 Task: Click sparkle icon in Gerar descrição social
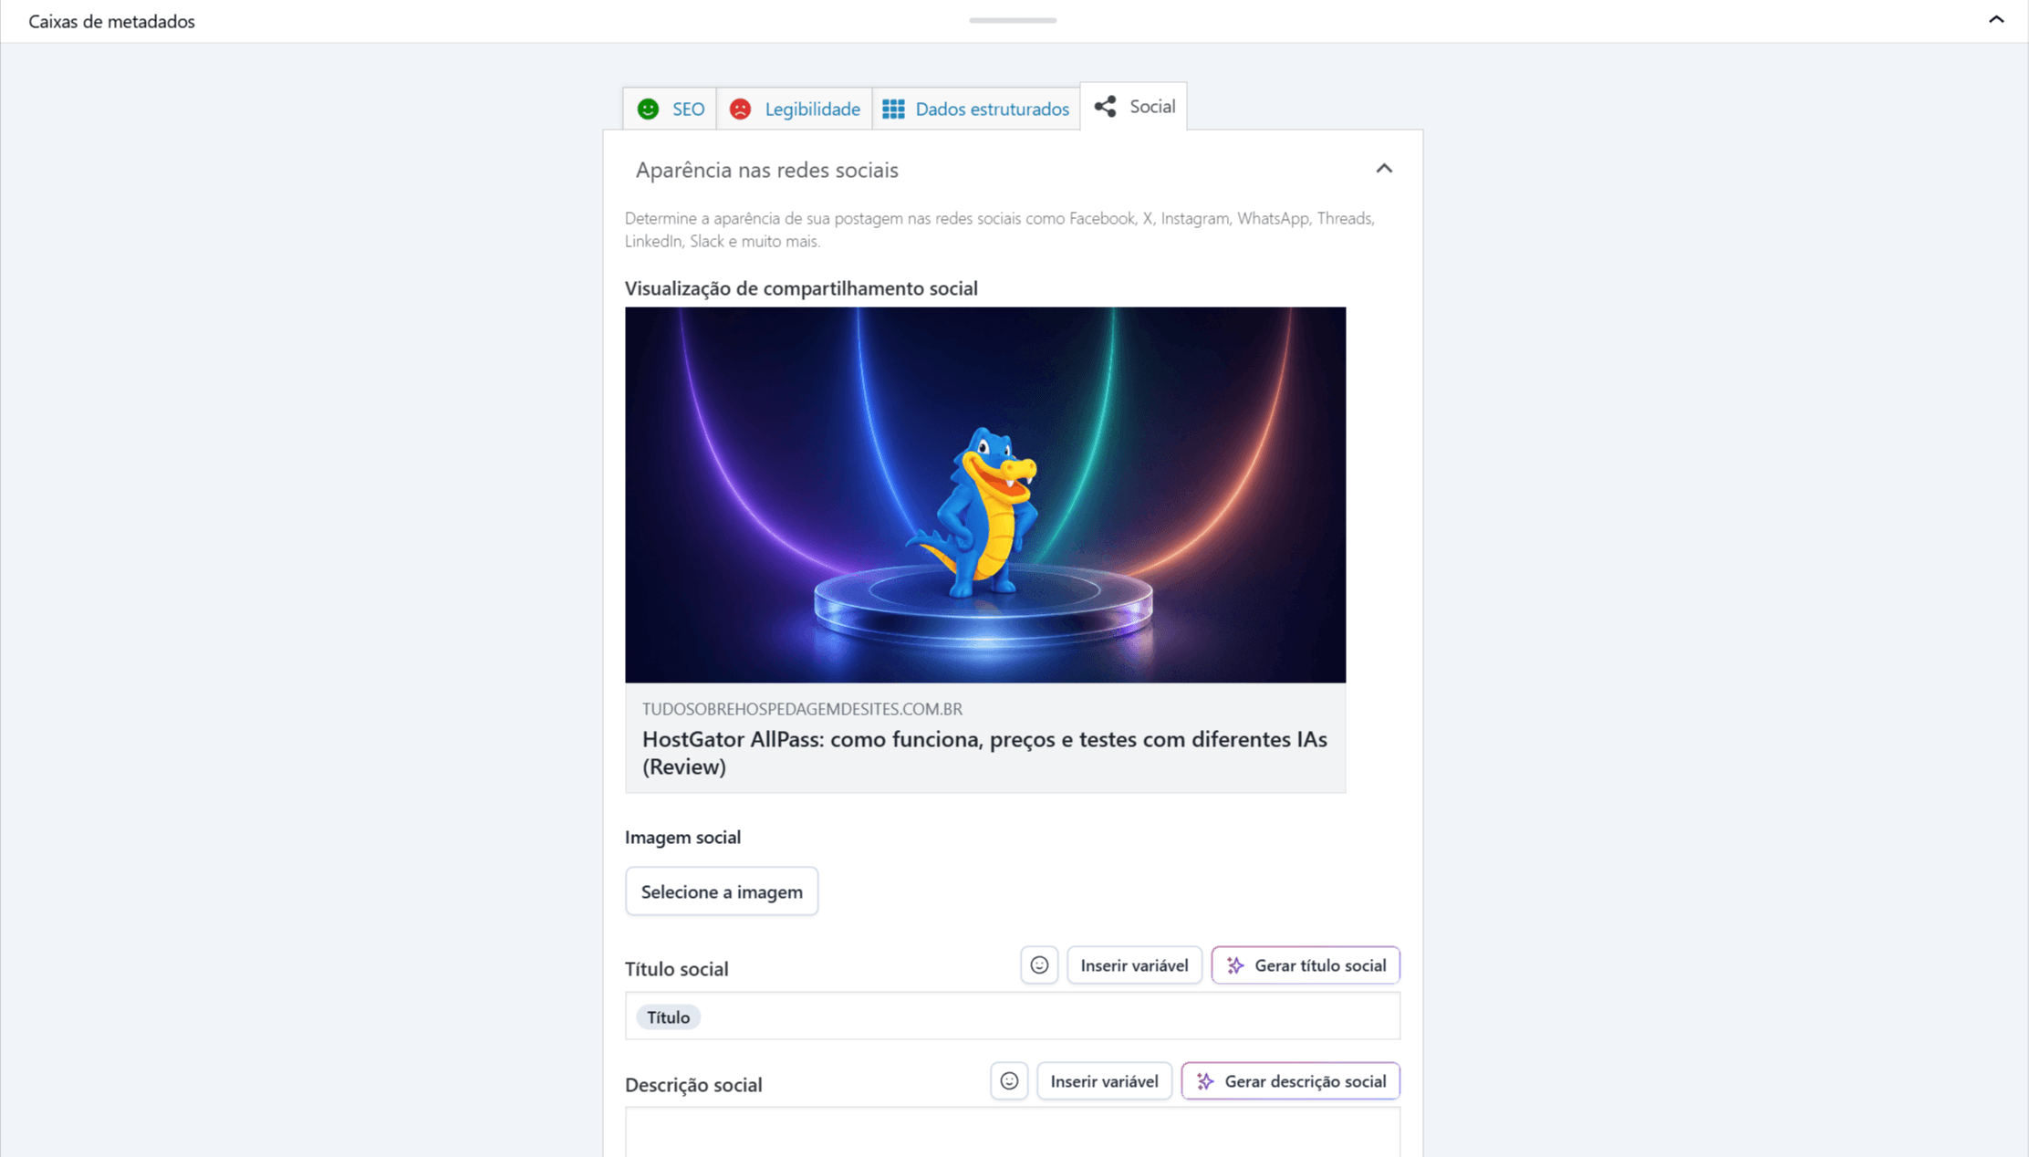[x=1205, y=1080]
